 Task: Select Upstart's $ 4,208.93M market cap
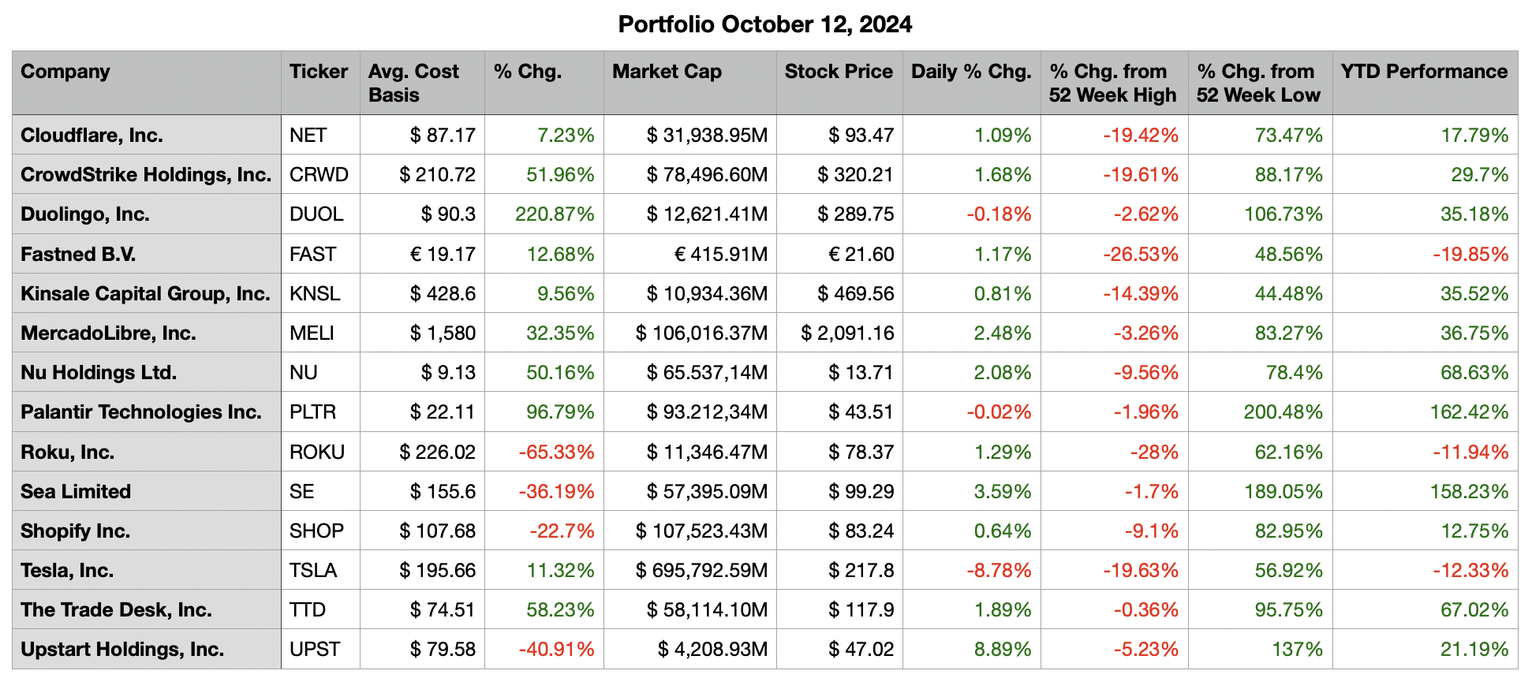(x=712, y=649)
